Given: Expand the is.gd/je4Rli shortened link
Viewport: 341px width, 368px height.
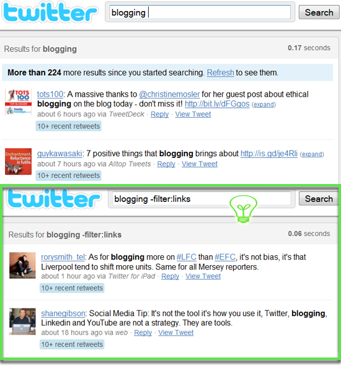Looking at the screenshot, I should pyautogui.click(x=312, y=154).
